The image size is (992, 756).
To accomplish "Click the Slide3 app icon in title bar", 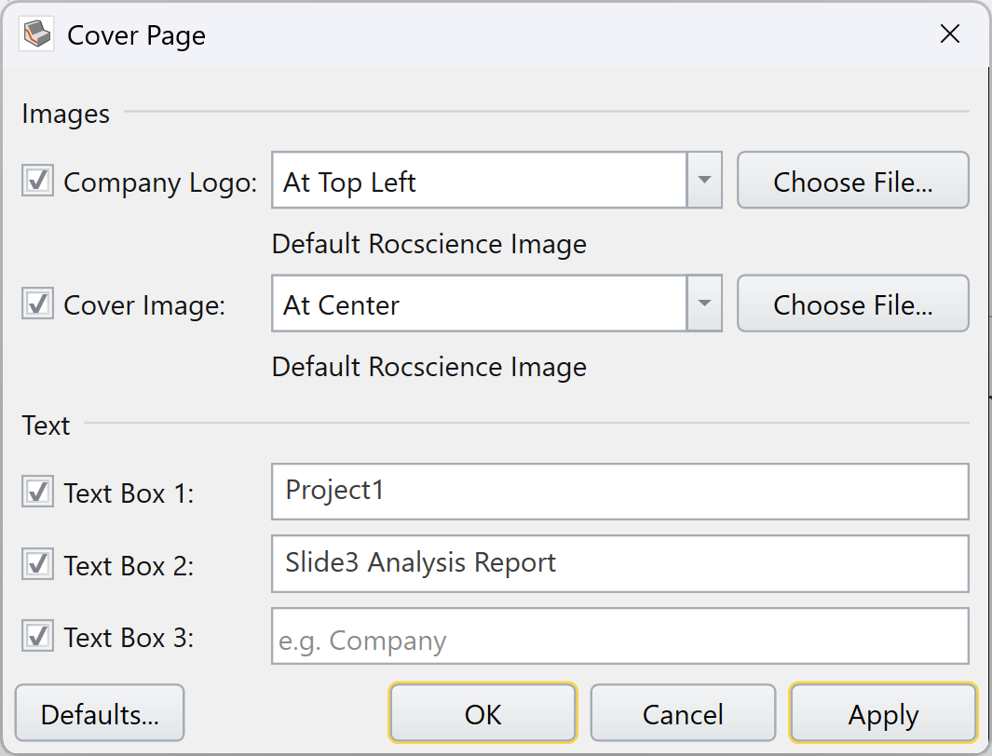I will coord(38,35).
